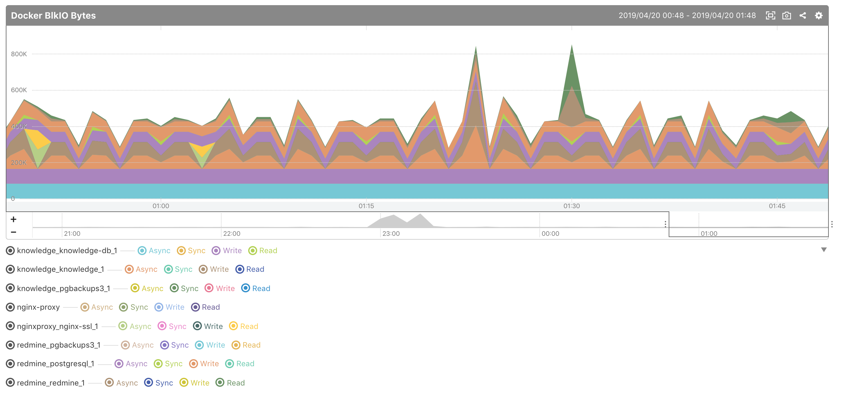Click the Docker BlkIO Bytes title
Screen dimensions: 841x399
53,15
